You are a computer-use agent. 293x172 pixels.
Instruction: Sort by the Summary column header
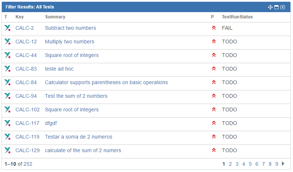pyautogui.click(x=55, y=17)
